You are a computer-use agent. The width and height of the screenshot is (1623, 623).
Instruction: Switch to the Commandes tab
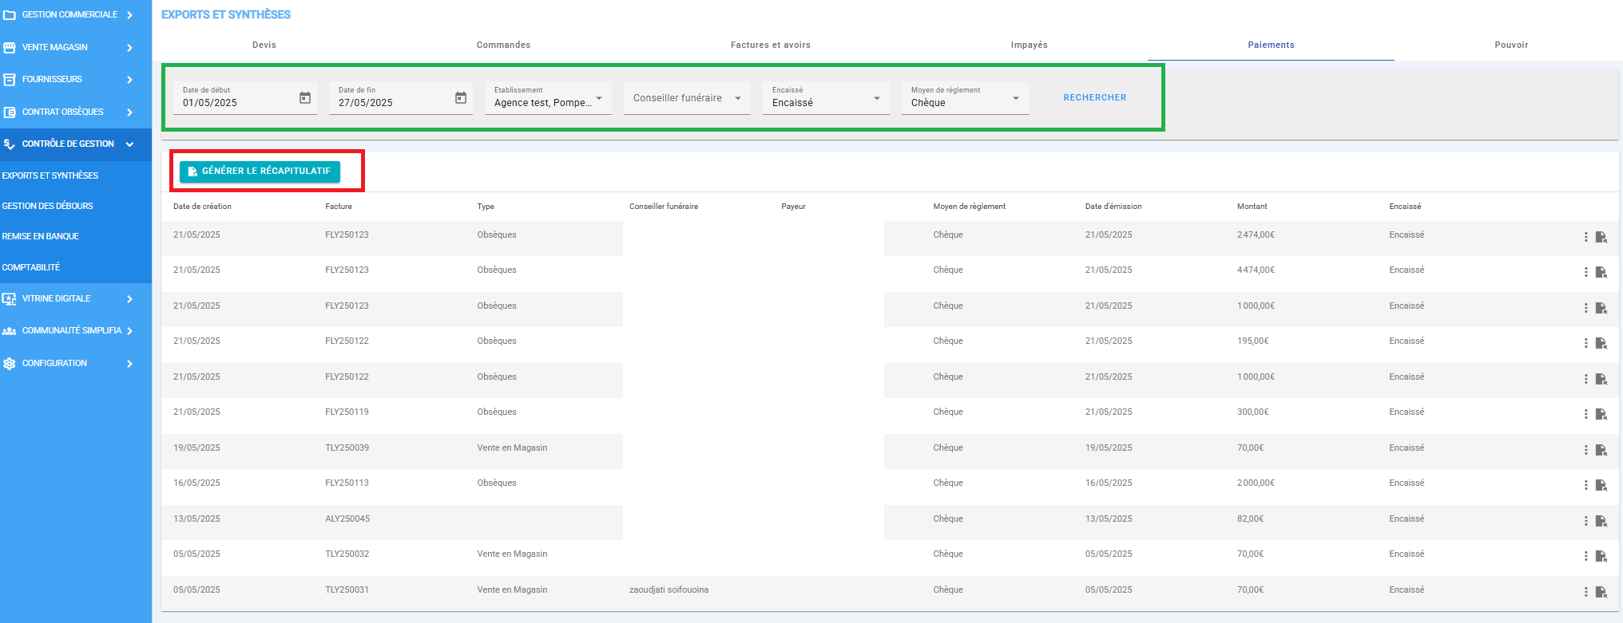tap(503, 45)
